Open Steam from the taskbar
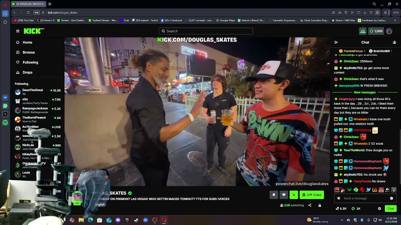The height and width of the screenshot is (225, 401). click(x=136, y=220)
